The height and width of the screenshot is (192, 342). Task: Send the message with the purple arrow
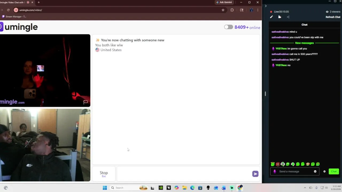pos(255,174)
